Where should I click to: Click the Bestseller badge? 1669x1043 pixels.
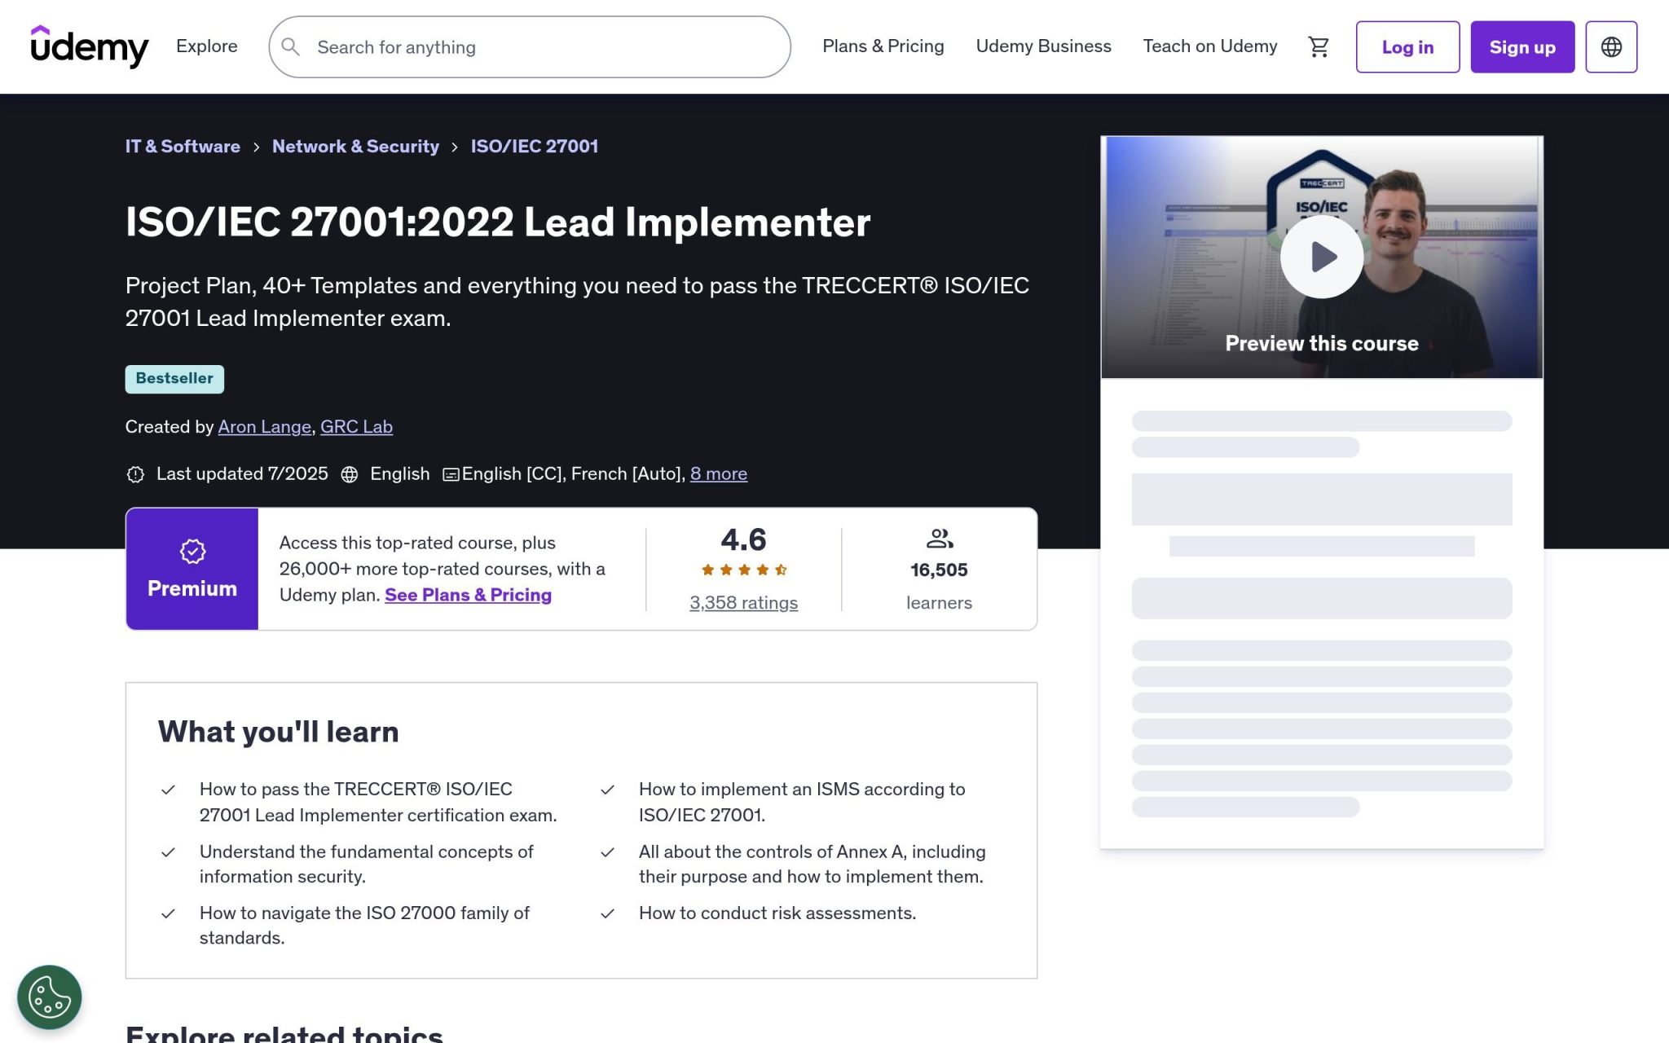(174, 379)
